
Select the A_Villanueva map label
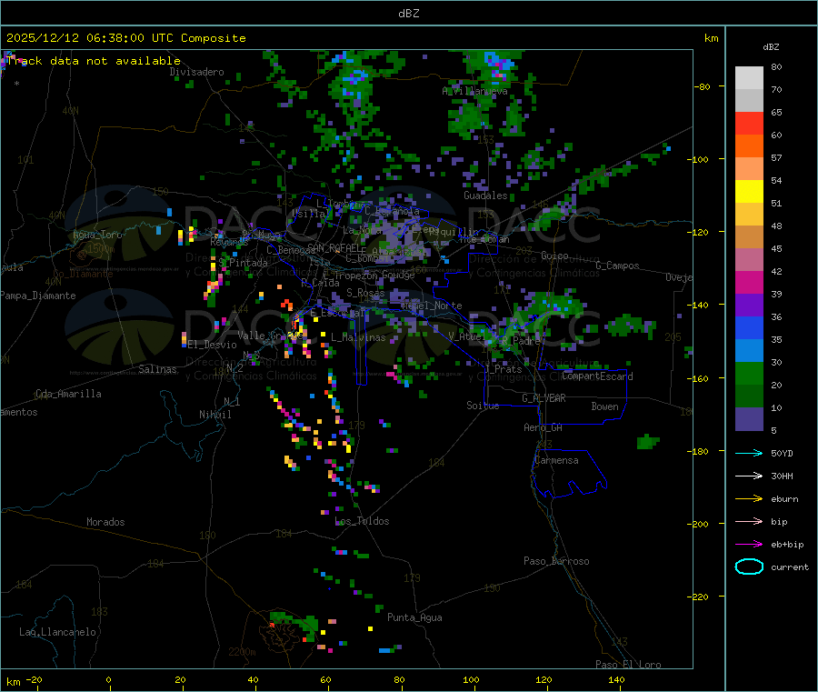point(474,91)
